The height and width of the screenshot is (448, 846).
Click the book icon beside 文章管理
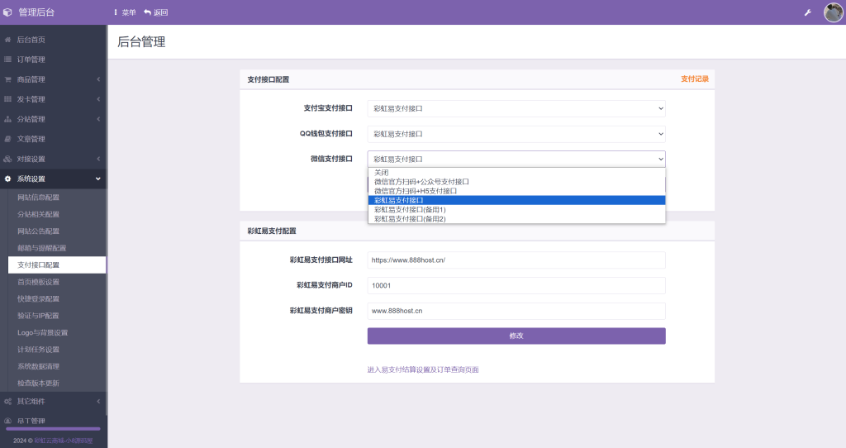click(7, 139)
